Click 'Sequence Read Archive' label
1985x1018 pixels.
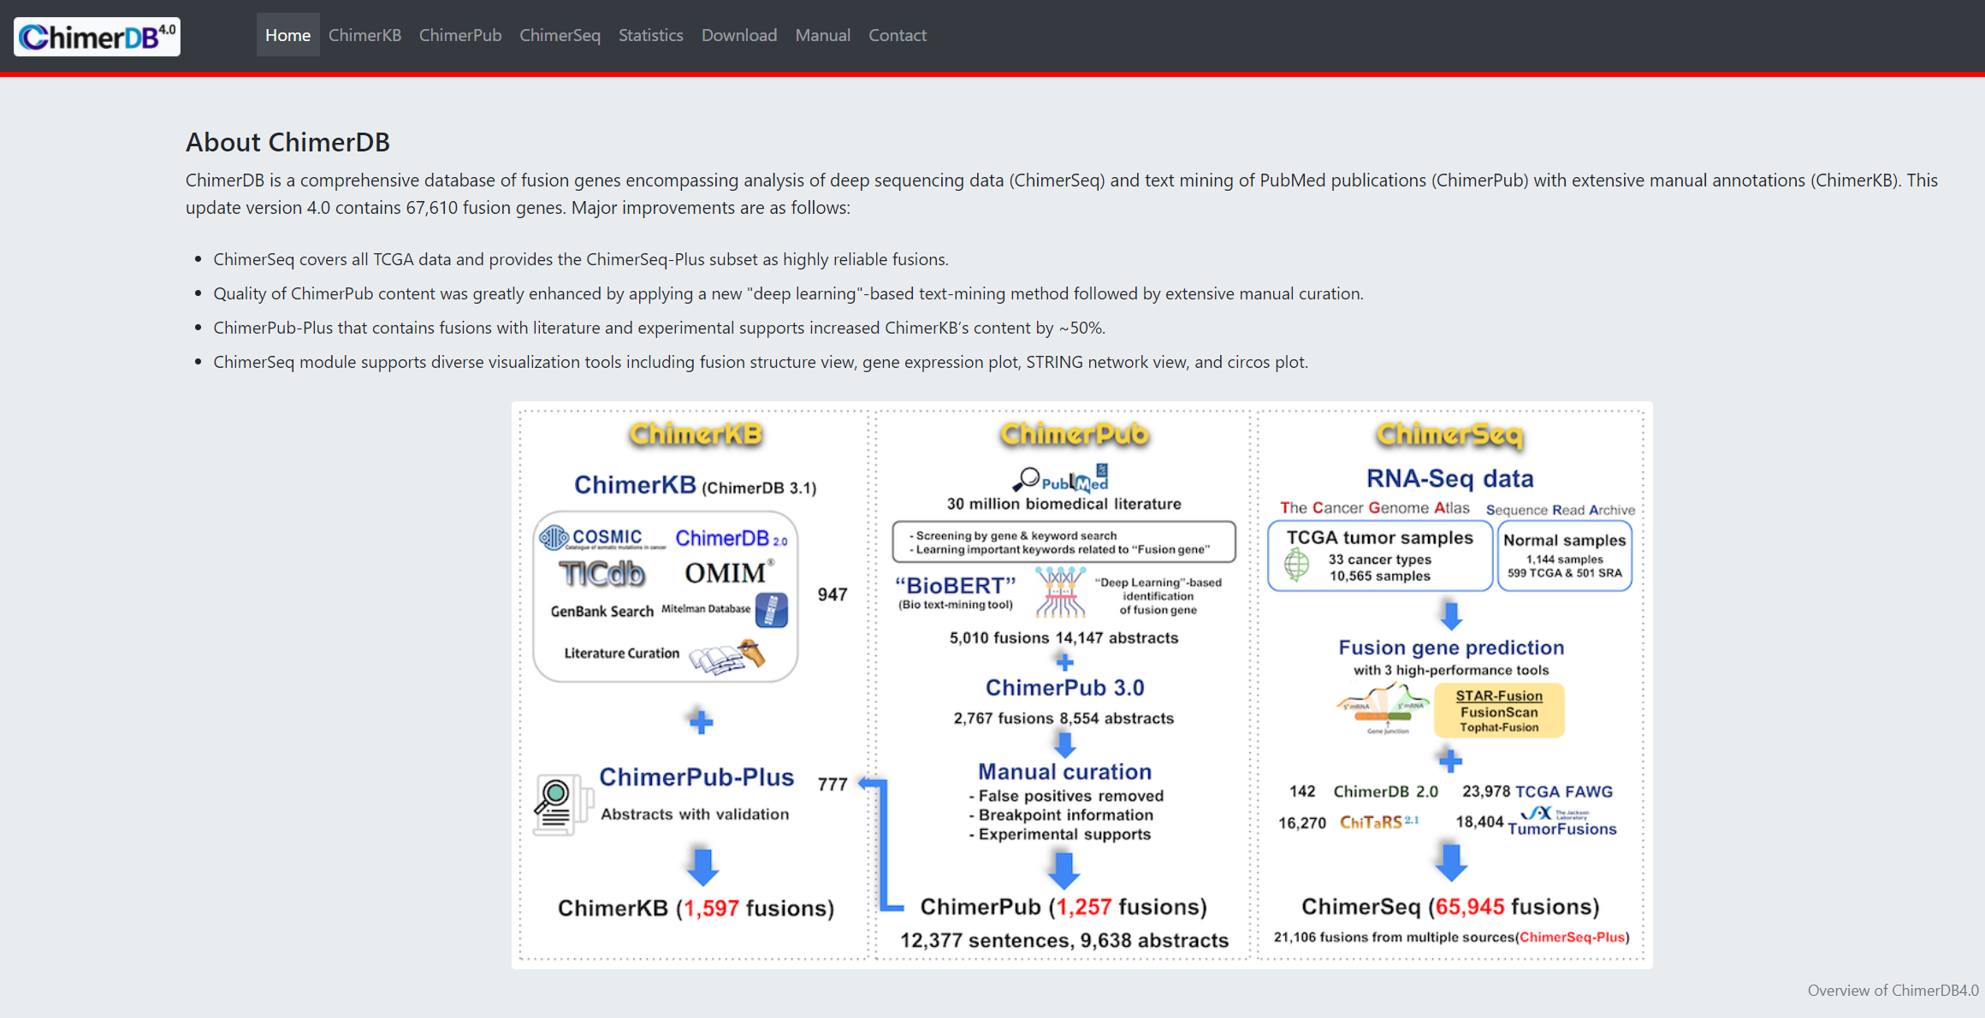tap(1561, 510)
